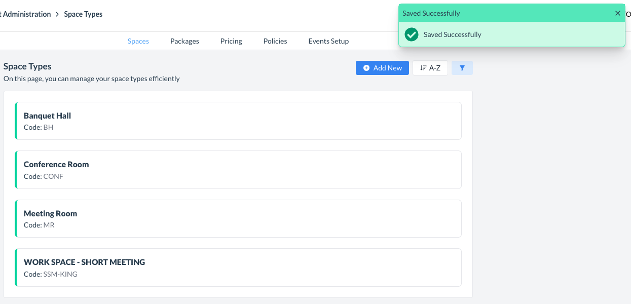Image resolution: width=631 pixels, height=304 pixels.
Task: Open the Banquet Hall space type
Action: pyautogui.click(x=238, y=121)
